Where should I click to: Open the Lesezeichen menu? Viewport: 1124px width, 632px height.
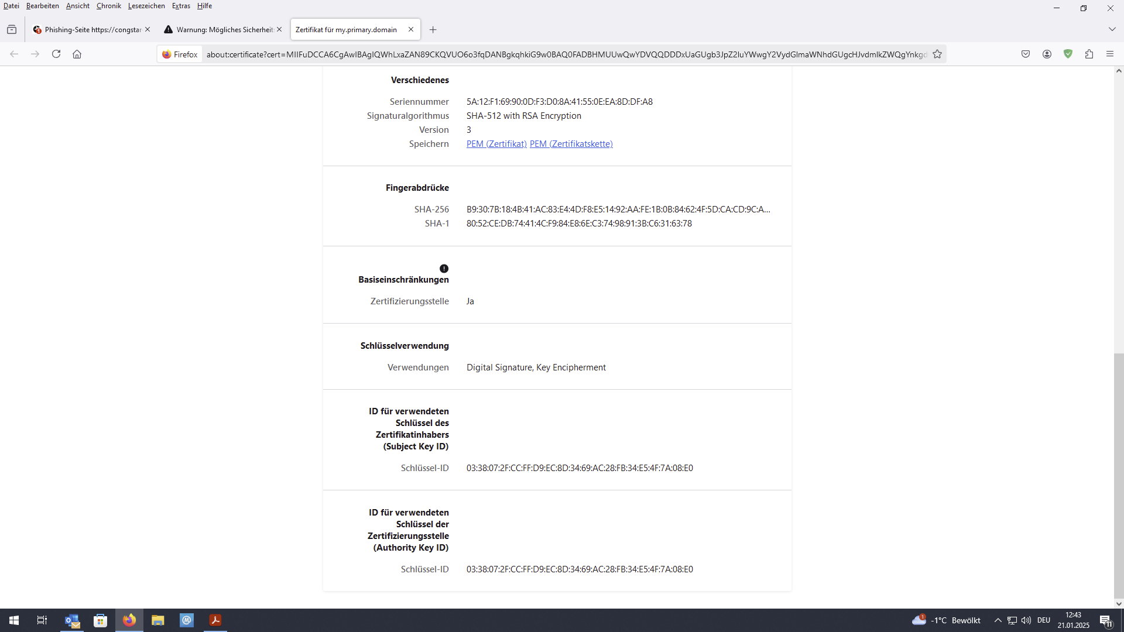[146, 6]
